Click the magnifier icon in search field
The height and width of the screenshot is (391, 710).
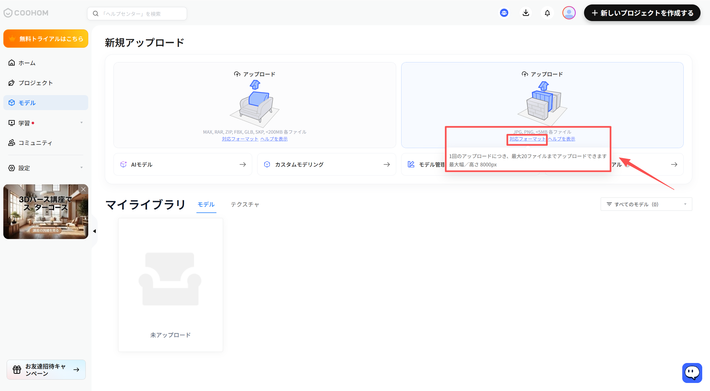pyautogui.click(x=96, y=14)
